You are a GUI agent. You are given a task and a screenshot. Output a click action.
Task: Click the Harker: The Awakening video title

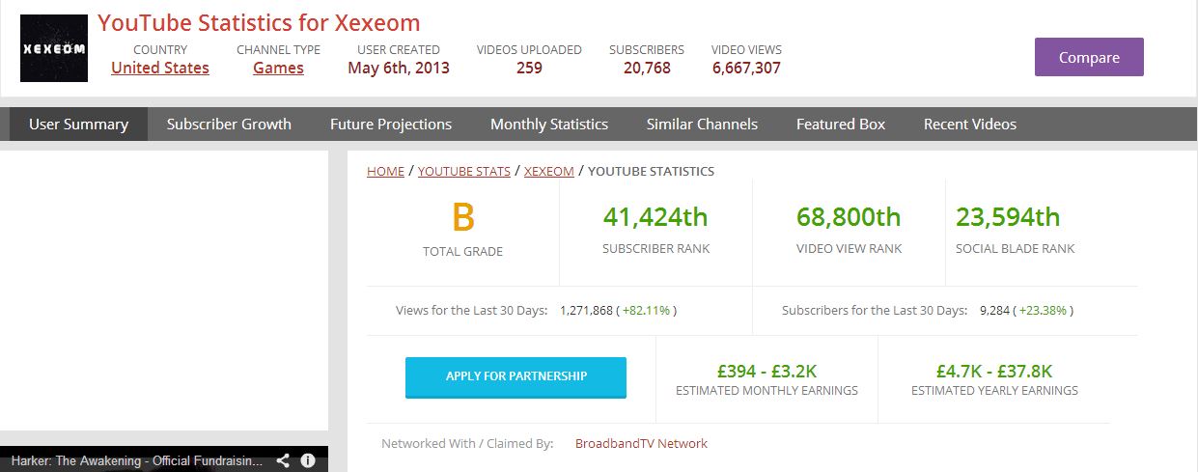point(137,461)
